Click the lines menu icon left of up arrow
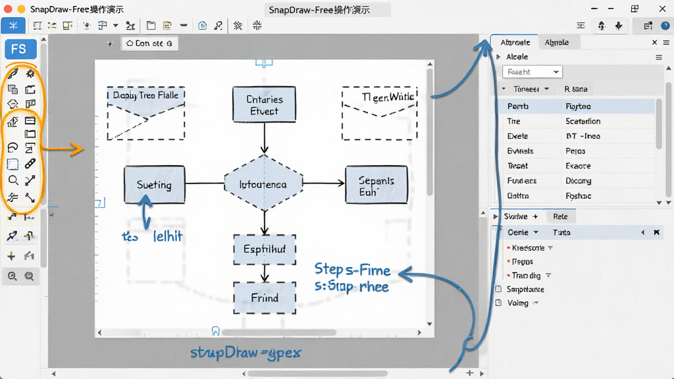The width and height of the screenshot is (674, 379). tap(581, 26)
